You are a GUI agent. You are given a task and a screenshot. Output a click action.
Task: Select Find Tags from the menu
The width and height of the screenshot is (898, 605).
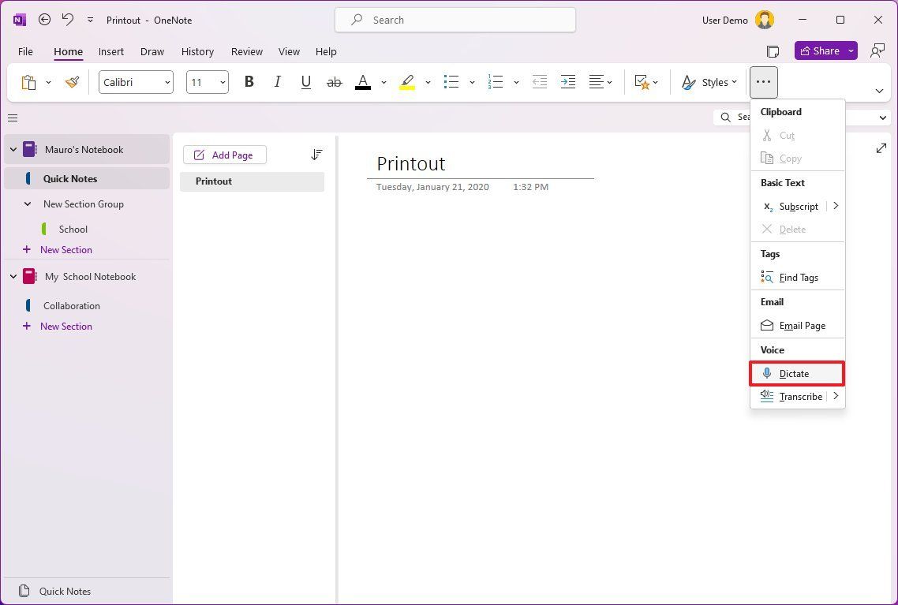[x=799, y=277]
